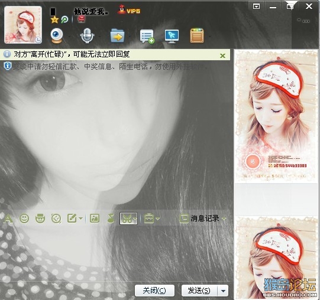Open the message history icon

click(184, 219)
